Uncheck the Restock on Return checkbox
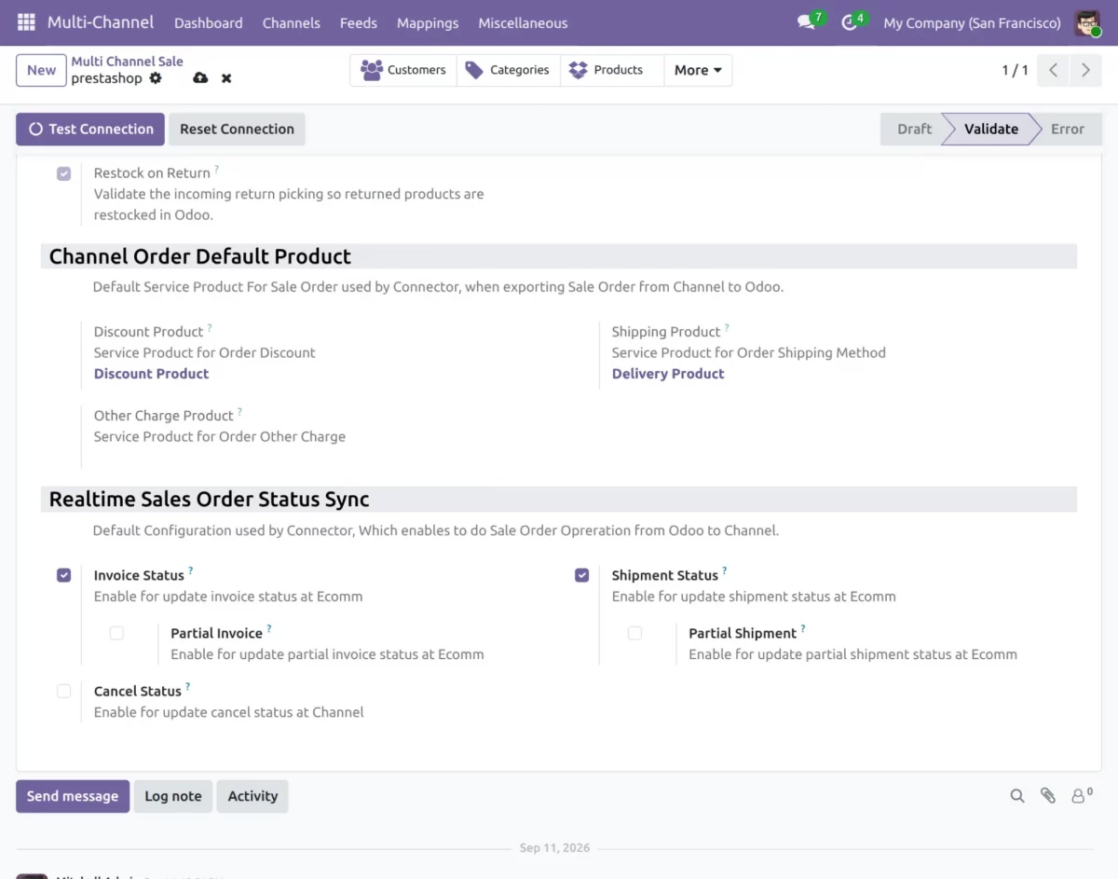 (63, 173)
